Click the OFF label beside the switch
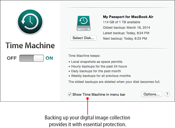 coord(12,58)
